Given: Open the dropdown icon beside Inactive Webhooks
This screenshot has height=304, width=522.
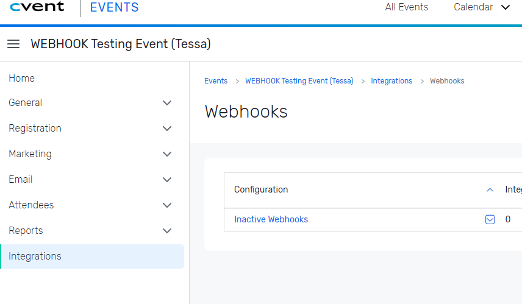Looking at the screenshot, I should [x=490, y=219].
